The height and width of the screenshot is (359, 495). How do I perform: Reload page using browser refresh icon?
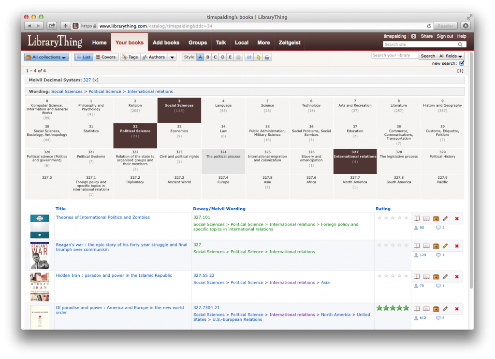coord(429,26)
